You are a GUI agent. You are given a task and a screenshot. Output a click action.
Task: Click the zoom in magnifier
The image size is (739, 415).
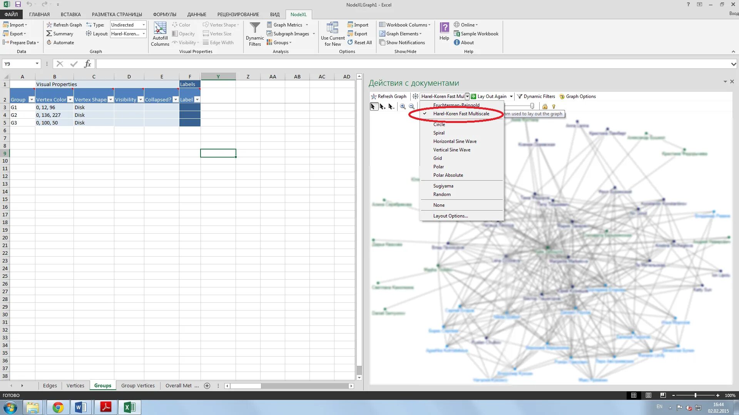click(x=403, y=106)
